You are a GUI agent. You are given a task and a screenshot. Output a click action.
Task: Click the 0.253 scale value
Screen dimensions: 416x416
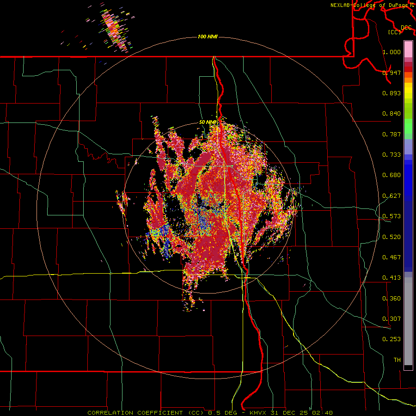(392, 339)
